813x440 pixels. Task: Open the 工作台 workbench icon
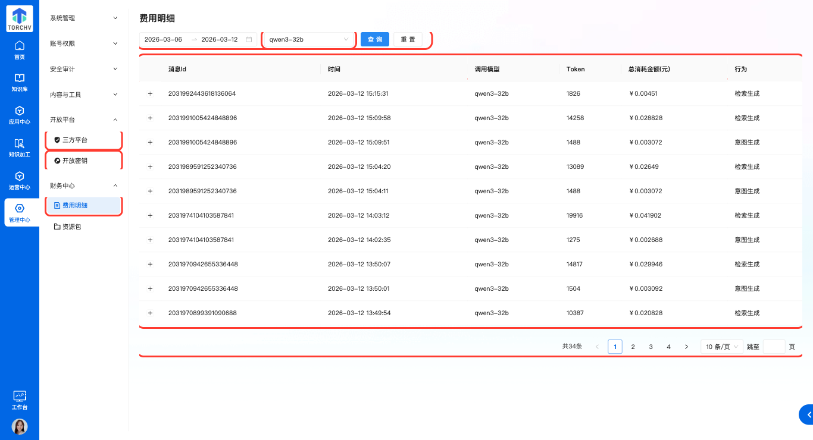click(20, 400)
